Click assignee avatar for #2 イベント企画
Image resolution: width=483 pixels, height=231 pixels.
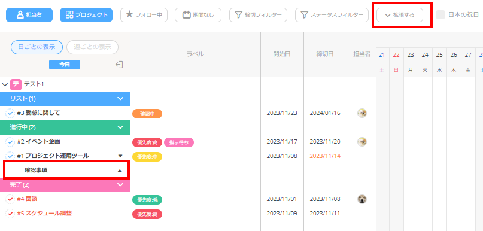362,142
